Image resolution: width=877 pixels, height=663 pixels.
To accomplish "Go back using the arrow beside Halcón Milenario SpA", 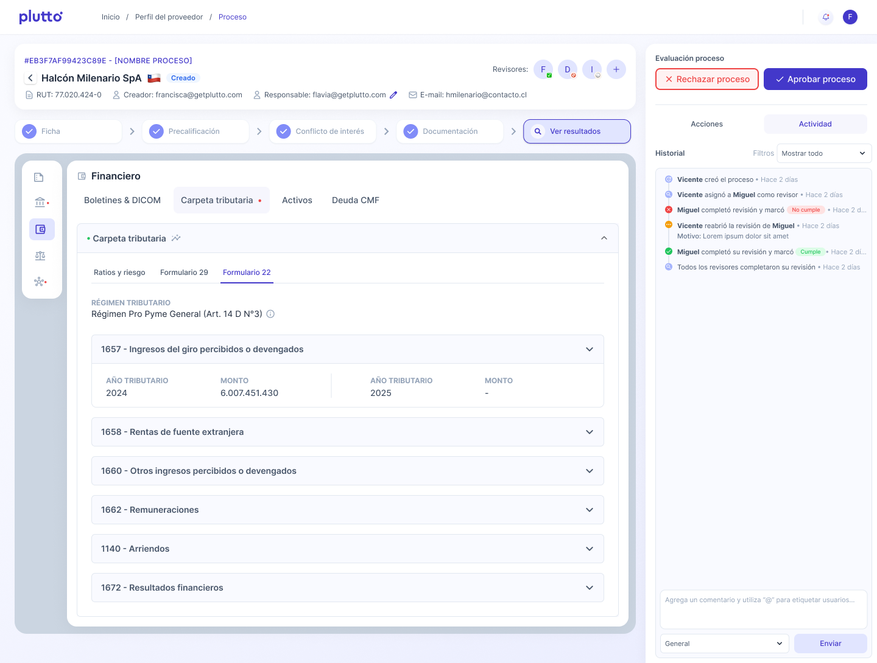I will 30,78.
